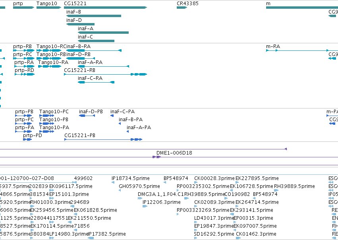Viewport: 338px width, 240px height.
Task: Click the 71856 EST label
Action: pos(82,226)
